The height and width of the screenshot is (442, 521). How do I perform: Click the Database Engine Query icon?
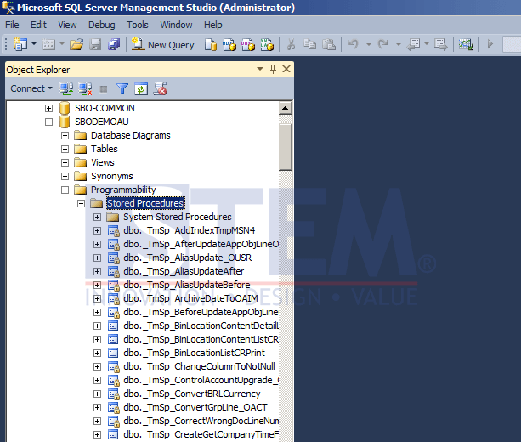pos(211,44)
